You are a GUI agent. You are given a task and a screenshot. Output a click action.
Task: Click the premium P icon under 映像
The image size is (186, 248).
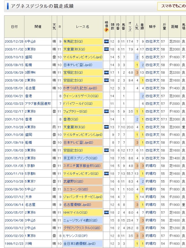coord(106,30)
